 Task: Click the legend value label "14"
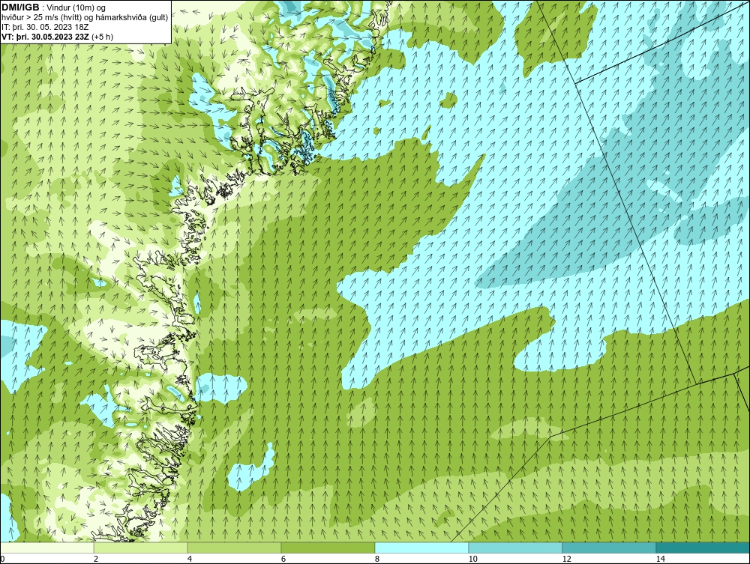660,559
